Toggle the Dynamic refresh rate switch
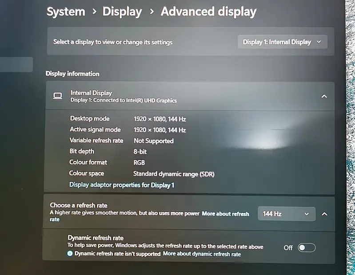The image size is (355, 275). 307,247
